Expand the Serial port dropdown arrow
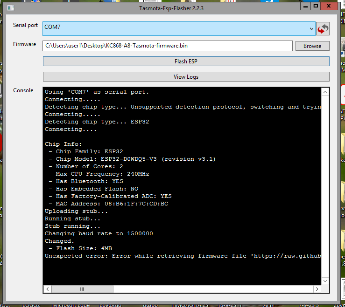Viewport: 345px width, 307px height. 311,28
